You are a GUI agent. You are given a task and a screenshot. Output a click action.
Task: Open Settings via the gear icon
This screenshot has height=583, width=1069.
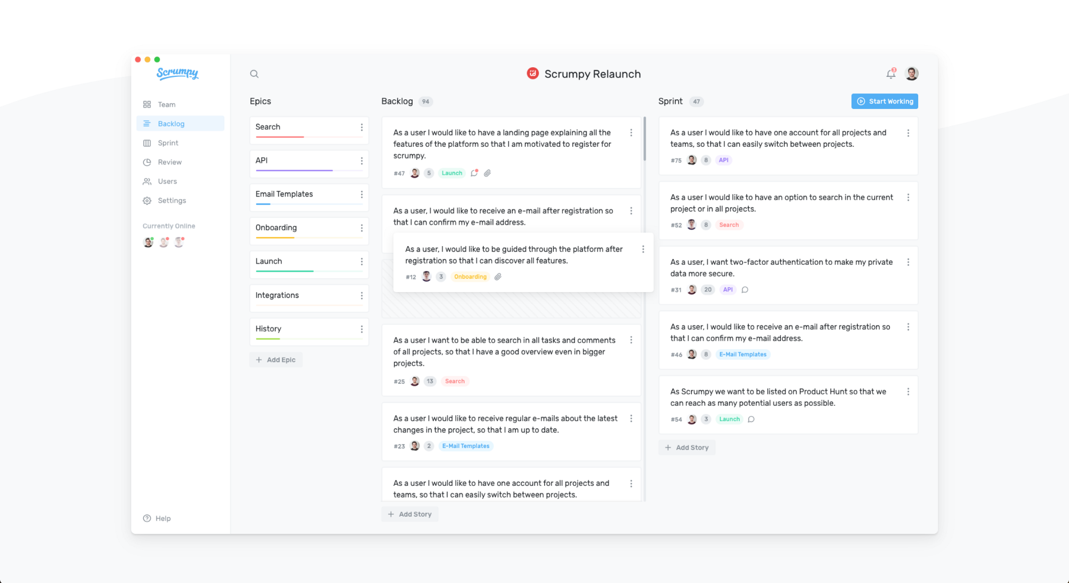coord(147,200)
